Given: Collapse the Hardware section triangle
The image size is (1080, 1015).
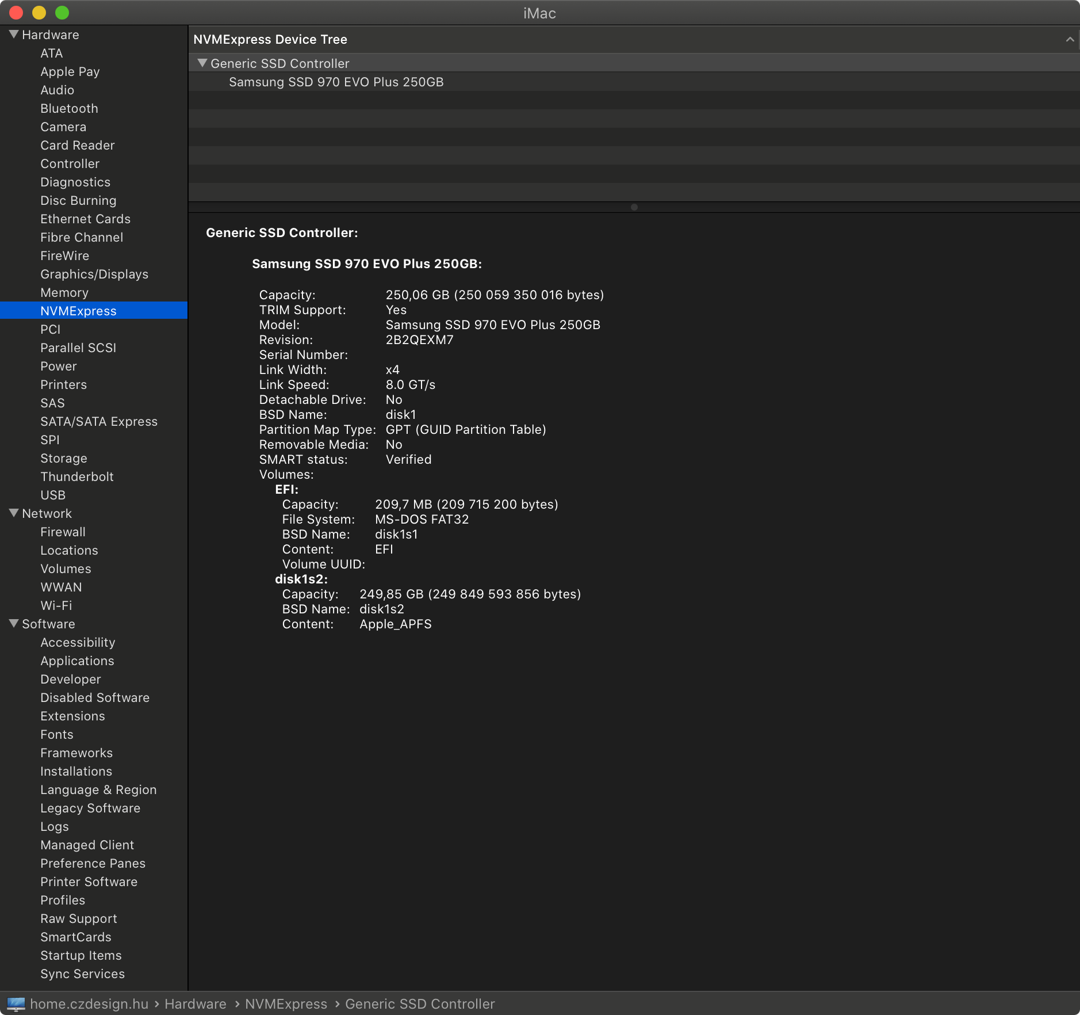Looking at the screenshot, I should (14, 35).
